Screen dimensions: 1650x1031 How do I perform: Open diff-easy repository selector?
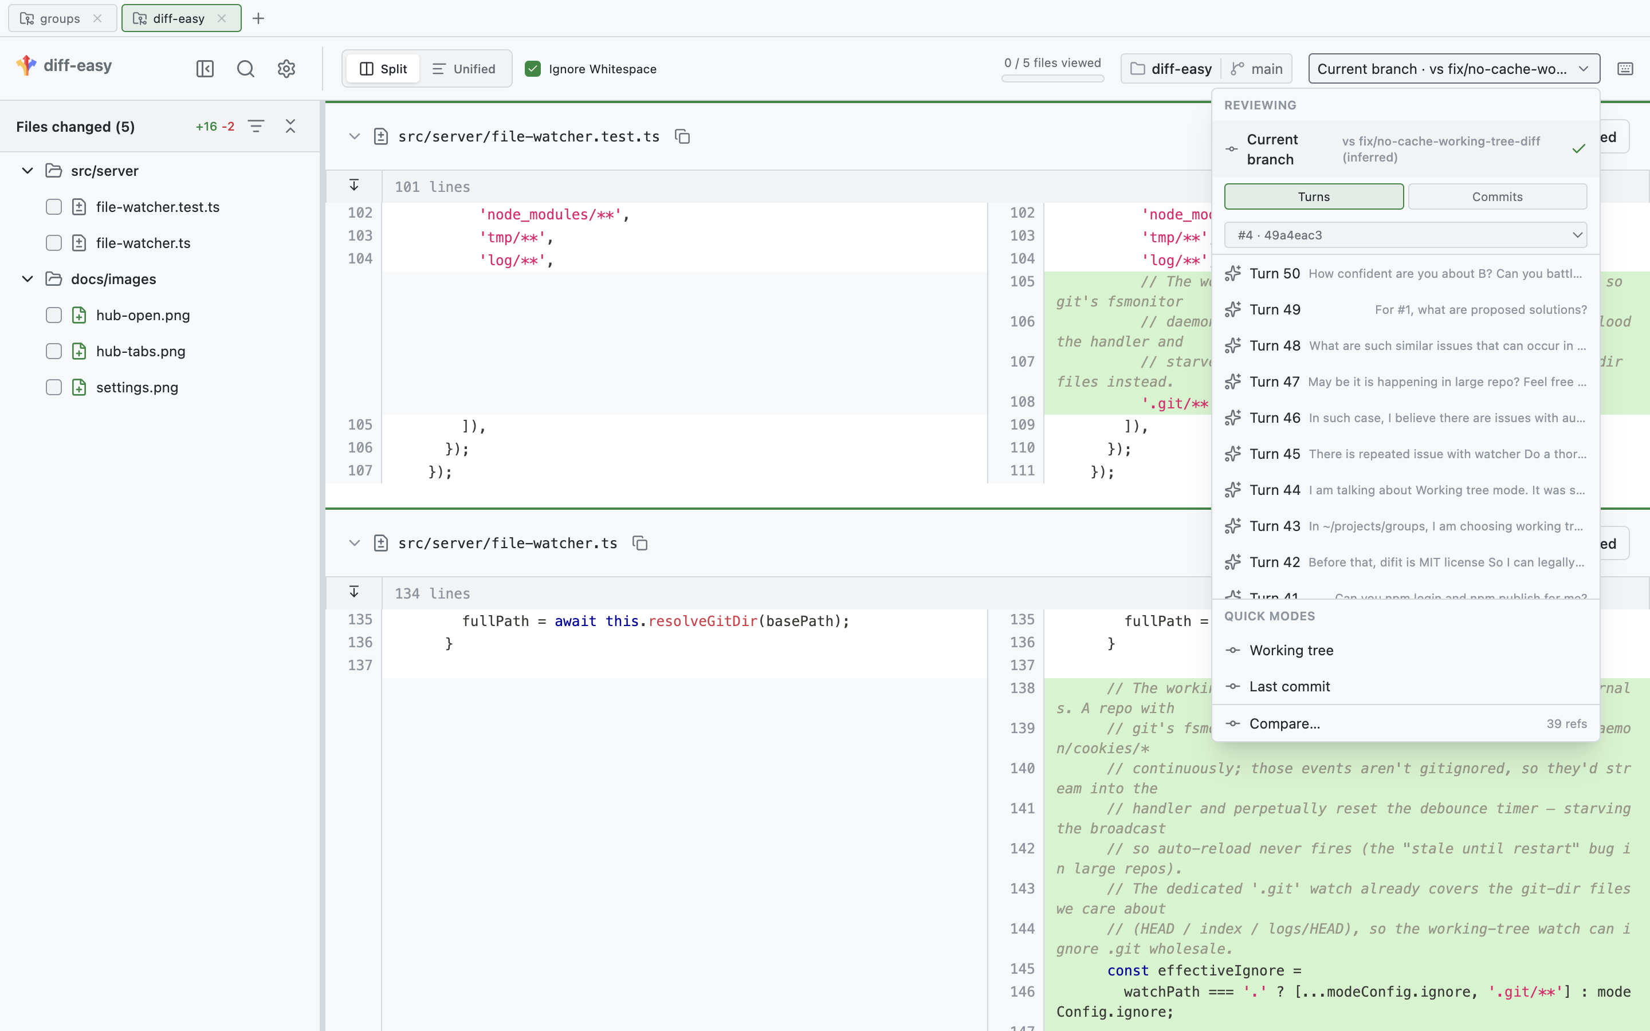(x=1172, y=69)
